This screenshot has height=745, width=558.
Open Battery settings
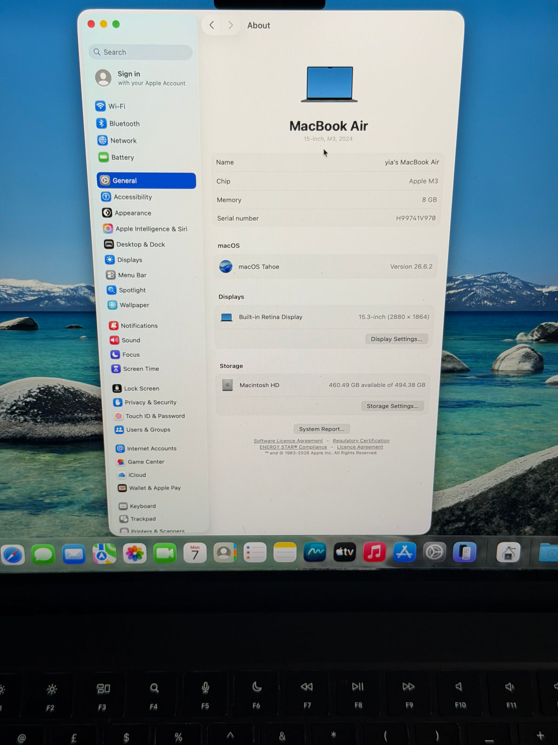(116, 157)
